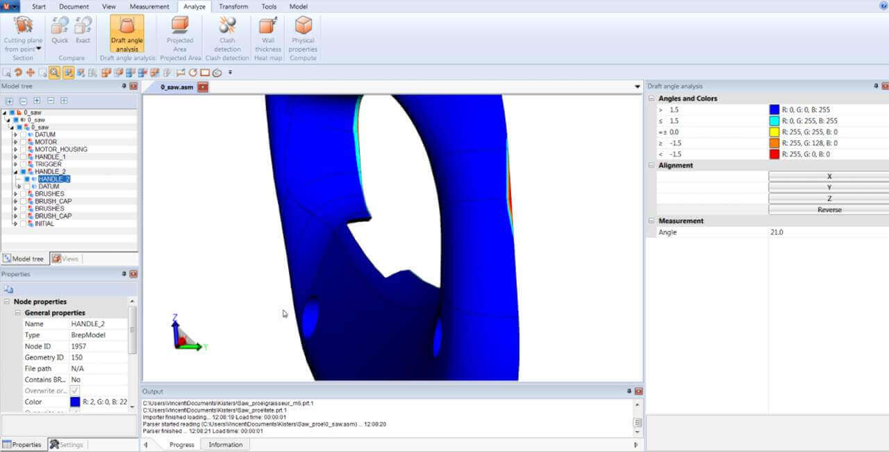This screenshot has height=452, width=889.
Task: Align draft direction to Z
Action: click(x=829, y=198)
